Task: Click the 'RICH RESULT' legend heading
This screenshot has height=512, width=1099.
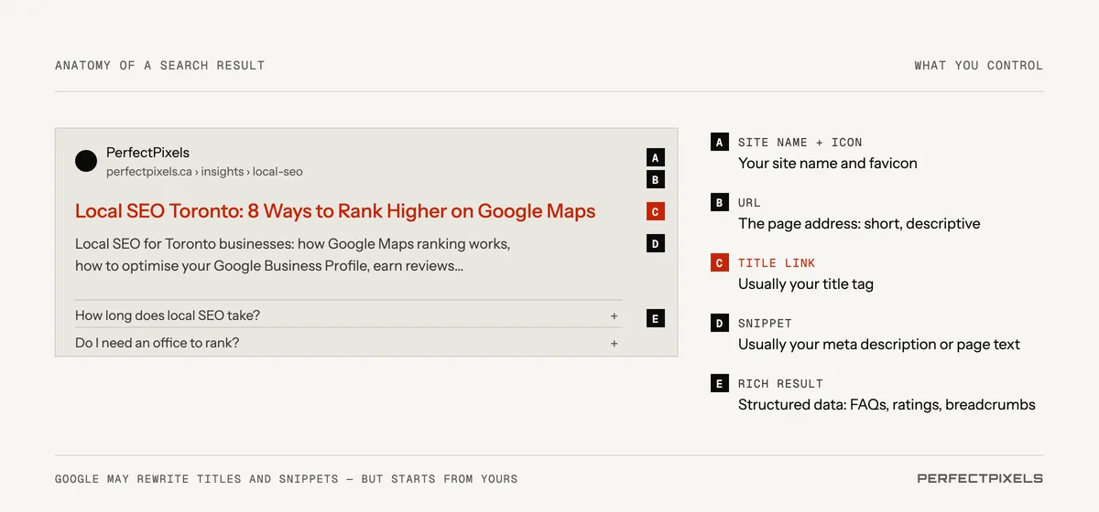Action: pyautogui.click(x=780, y=384)
